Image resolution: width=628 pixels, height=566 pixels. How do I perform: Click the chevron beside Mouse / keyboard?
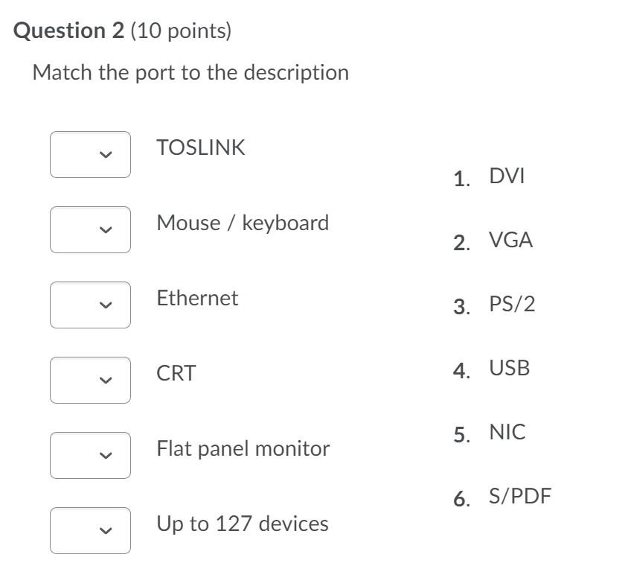click(x=105, y=229)
